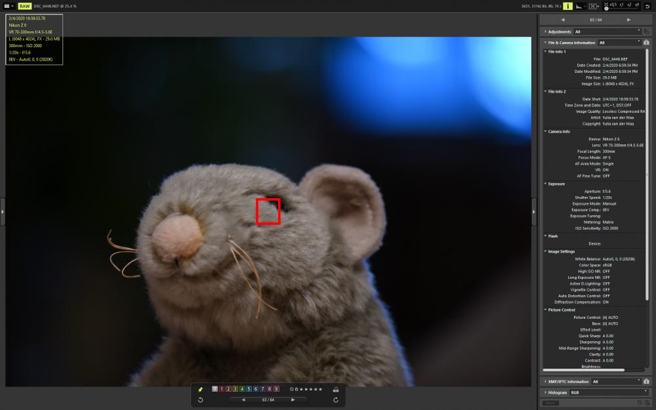
Task: Apply red label 1
Action: 222,389
